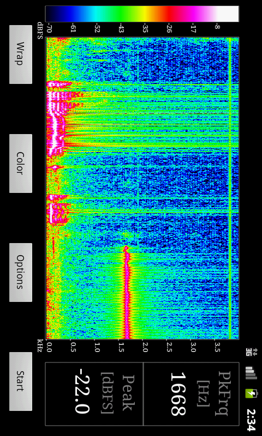Click the -26 label on color scale
This screenshot has width=262, height=436.
pos(169,29)
